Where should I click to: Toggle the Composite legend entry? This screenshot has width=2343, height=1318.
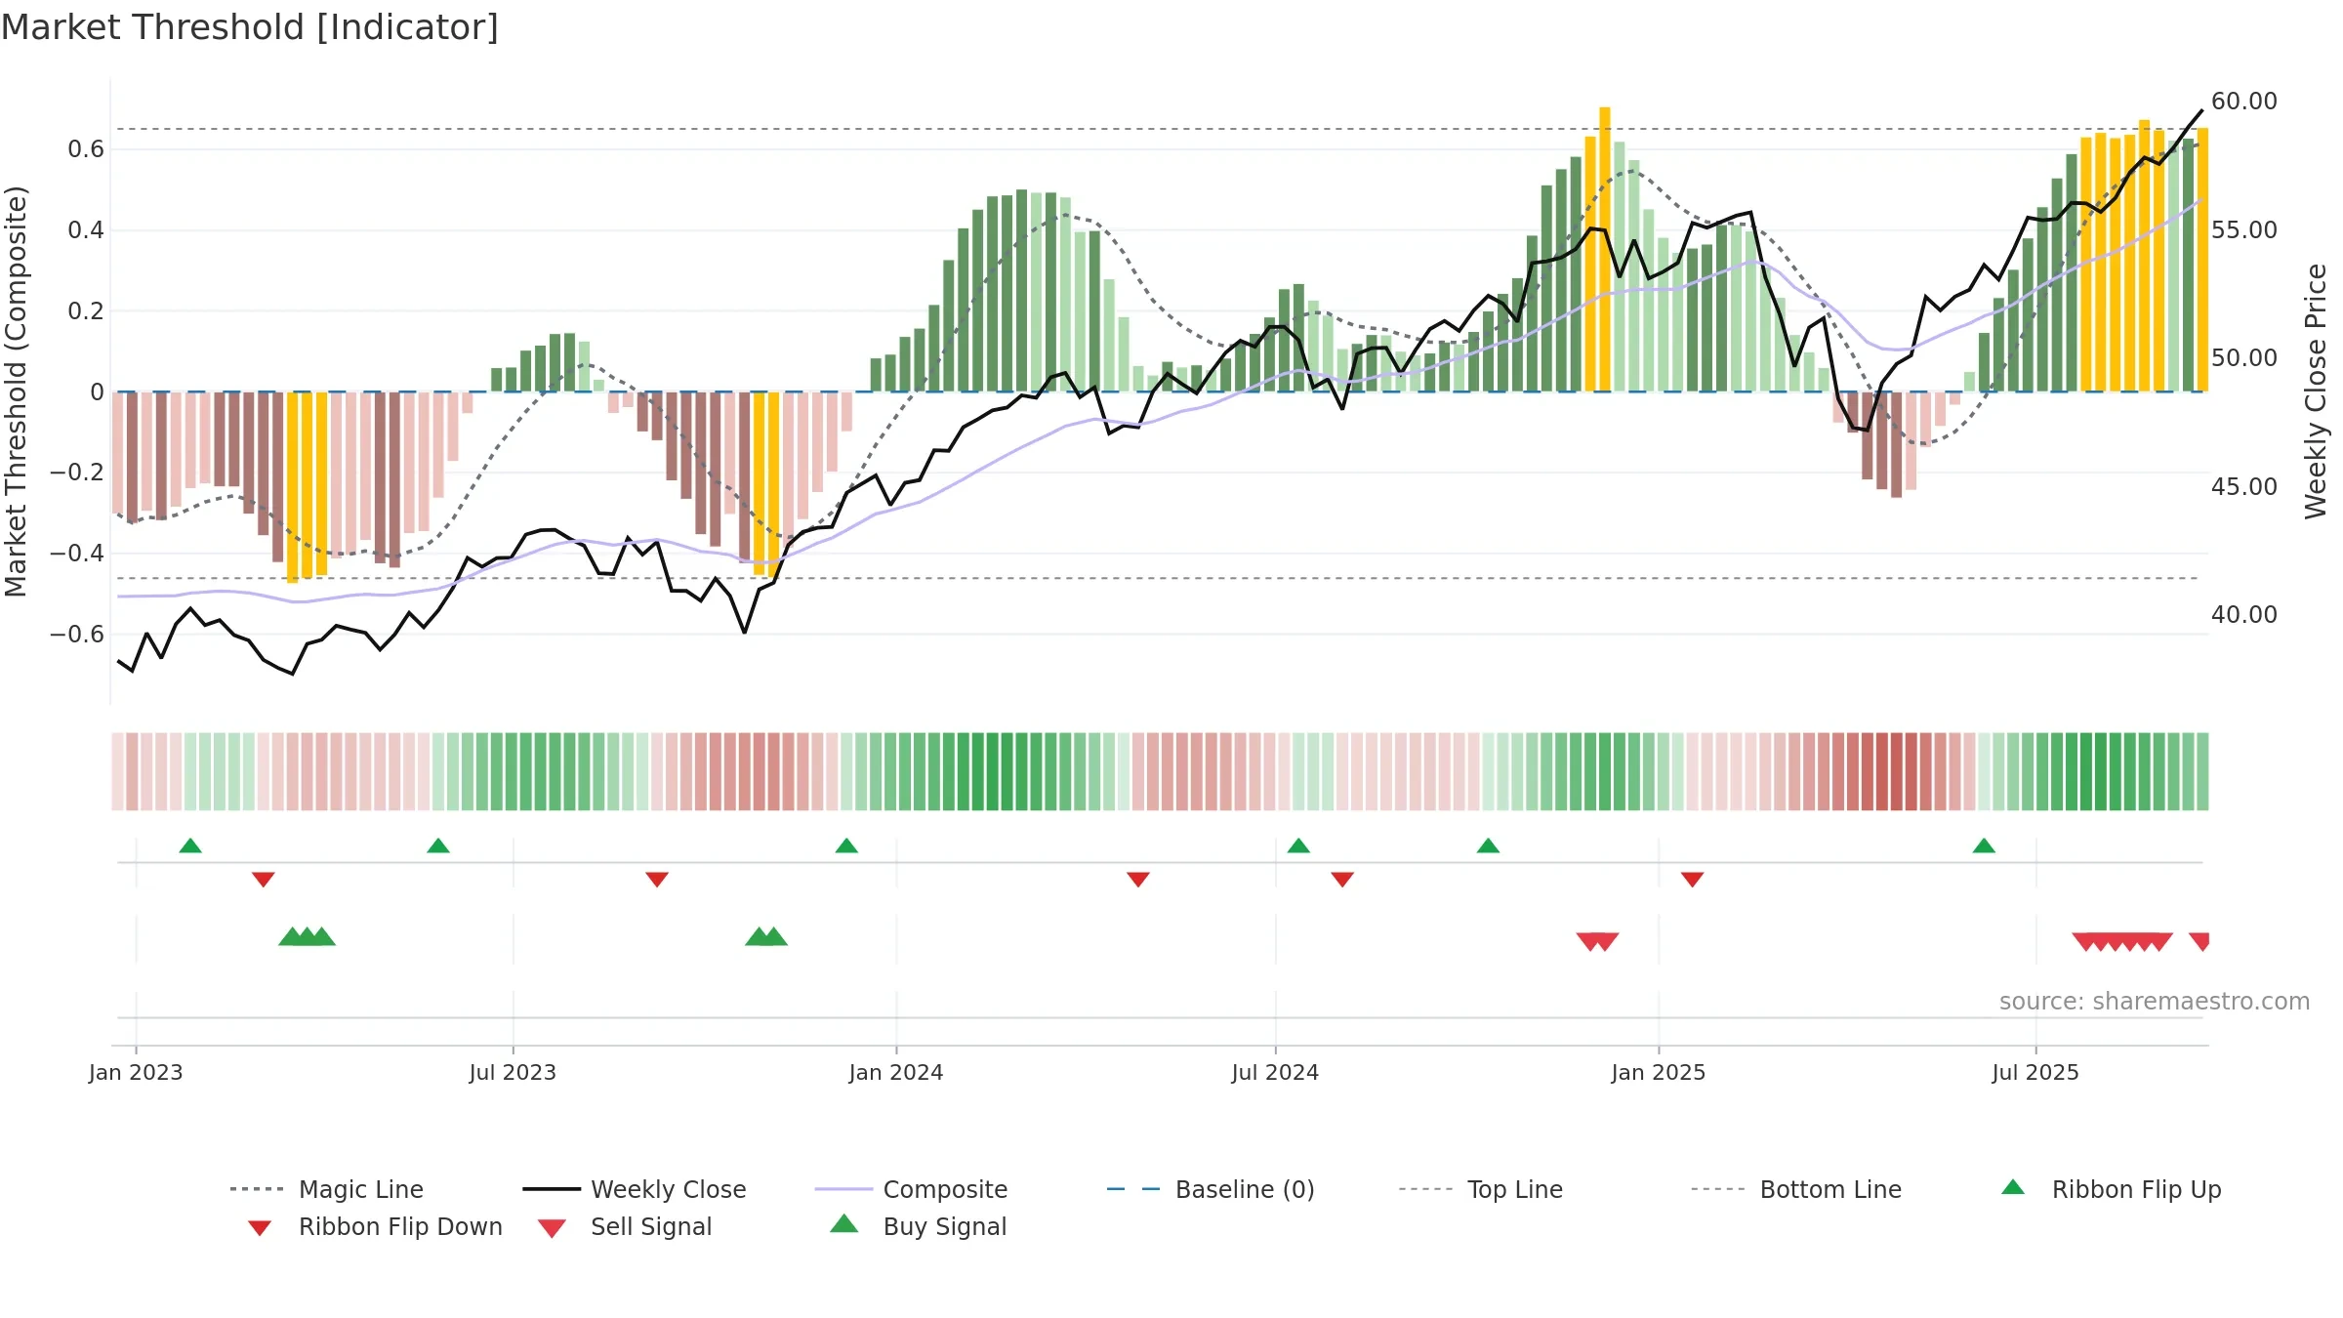click(x=911, y=1189)
